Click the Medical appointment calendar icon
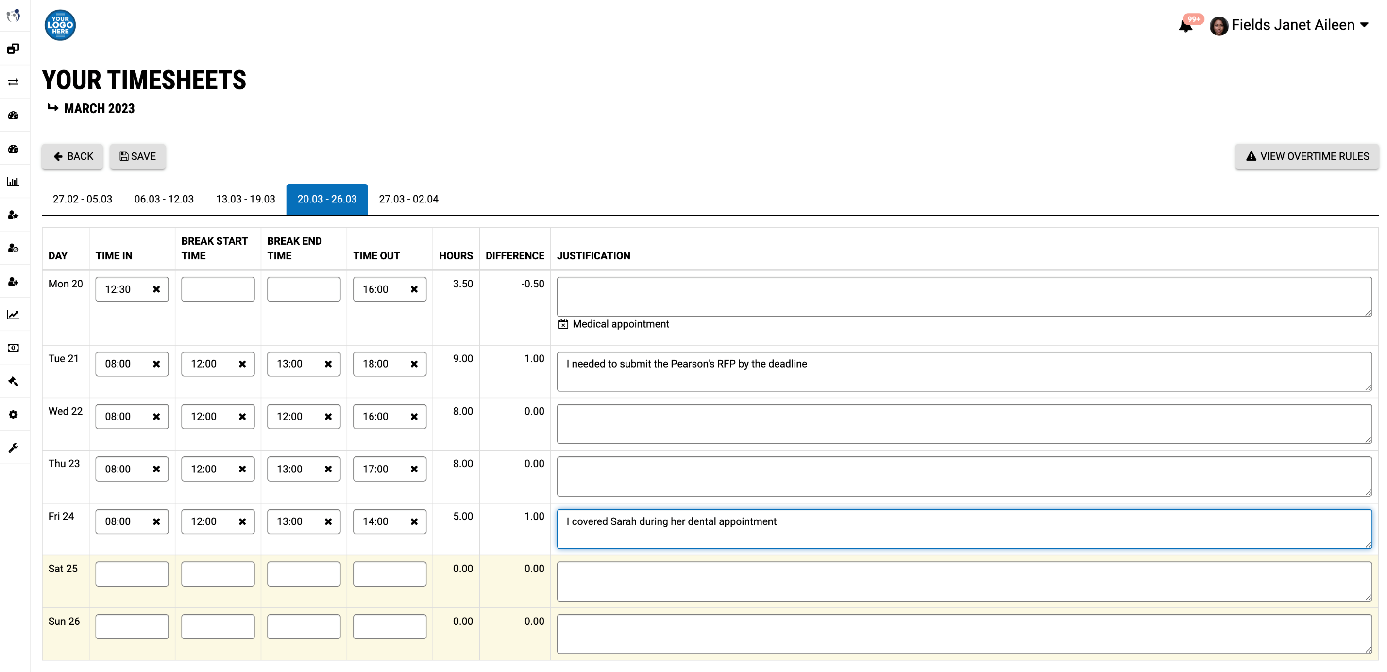The image size is (1387, 672). pos(563,324)
